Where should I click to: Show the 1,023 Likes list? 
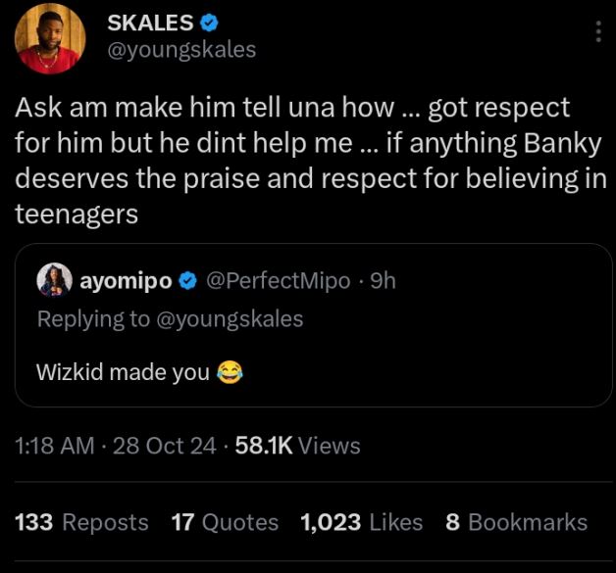click(362, 523)
